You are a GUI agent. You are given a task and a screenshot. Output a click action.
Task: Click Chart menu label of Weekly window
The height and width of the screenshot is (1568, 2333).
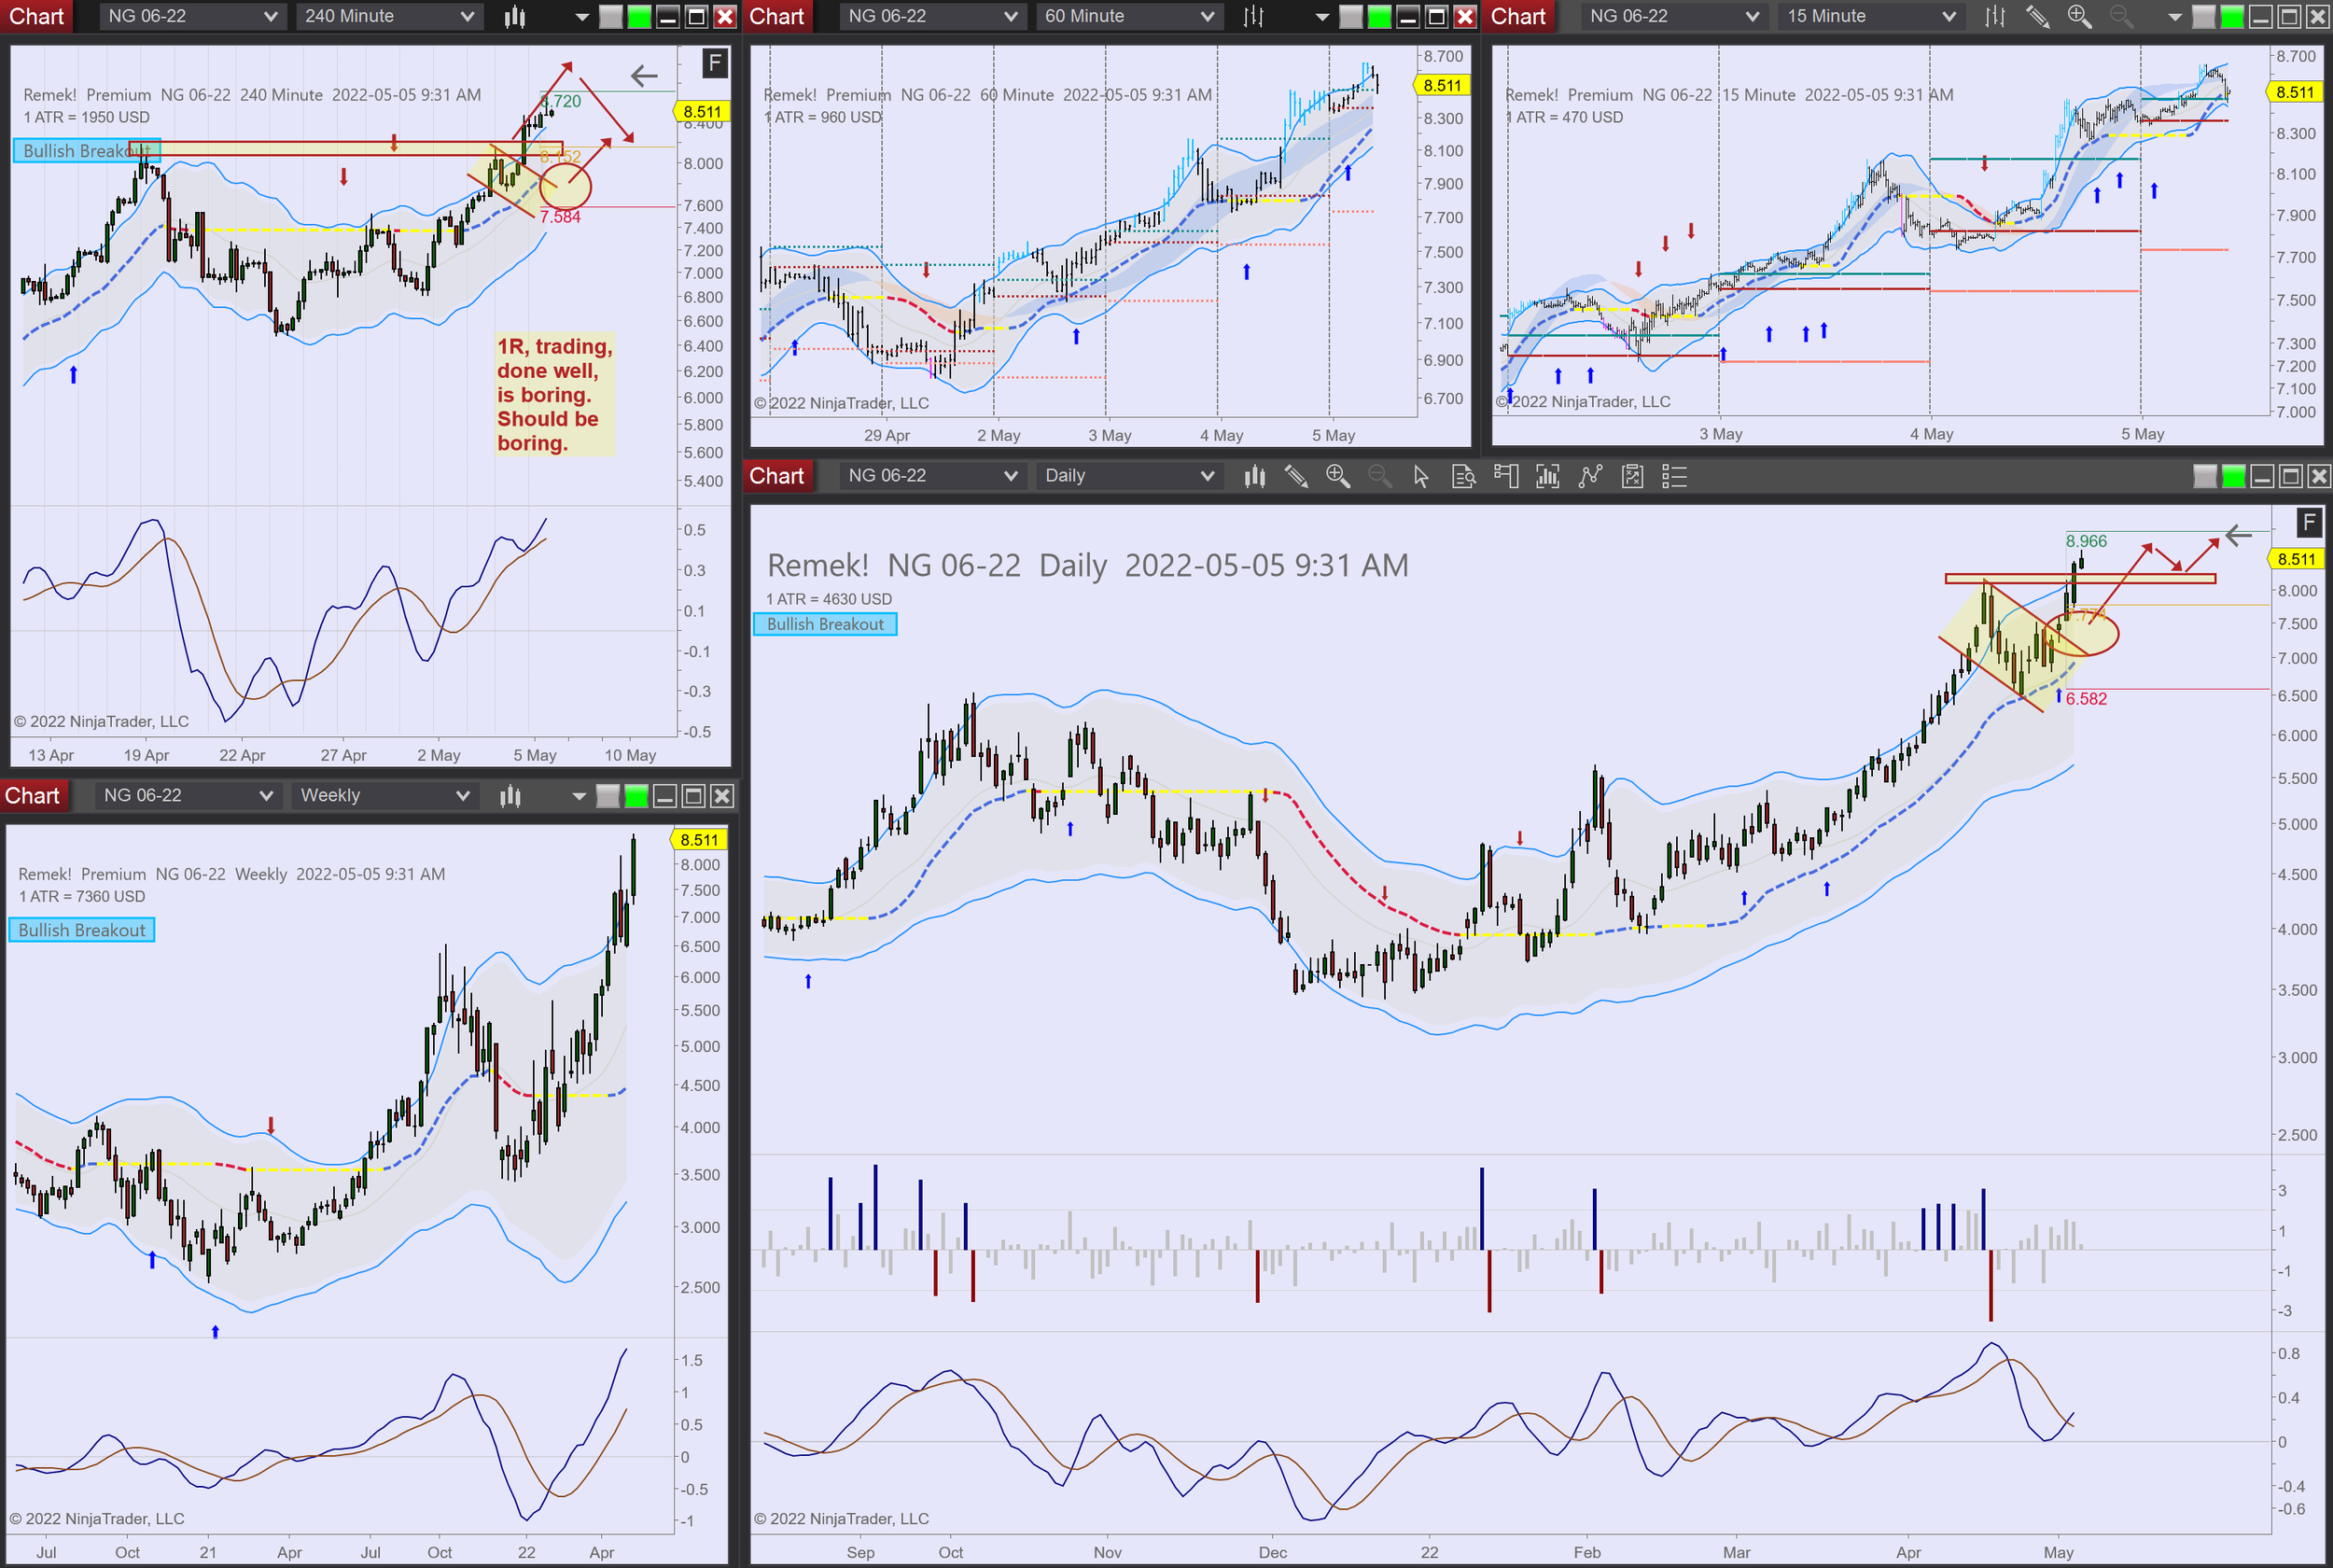pyautogui.click(x=32, y=796)
